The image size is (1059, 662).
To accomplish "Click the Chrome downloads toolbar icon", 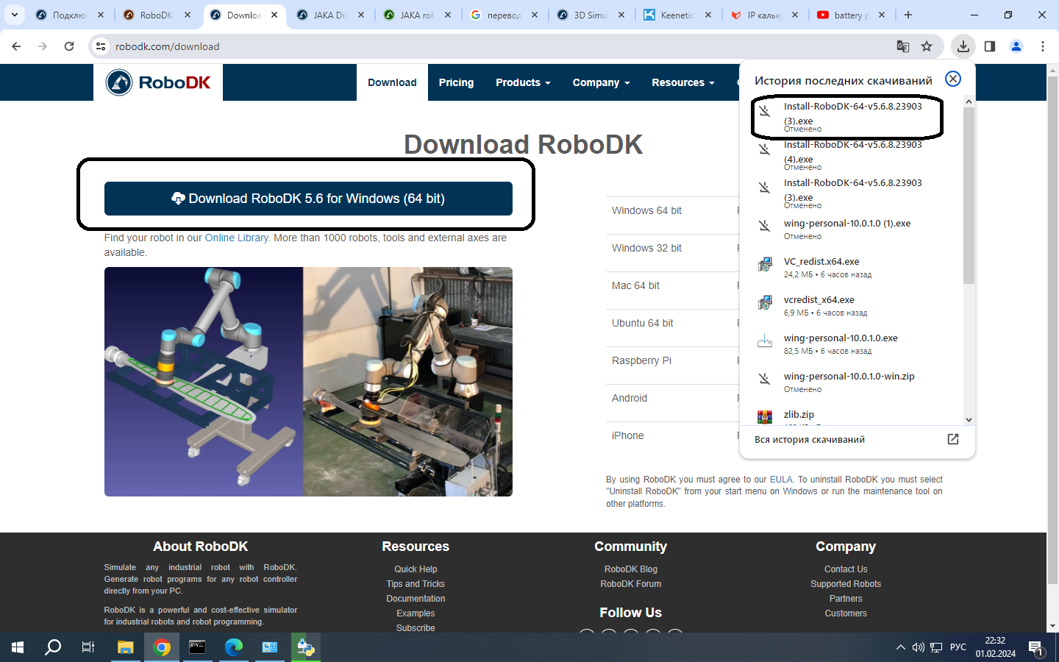I will click(963, 46).
